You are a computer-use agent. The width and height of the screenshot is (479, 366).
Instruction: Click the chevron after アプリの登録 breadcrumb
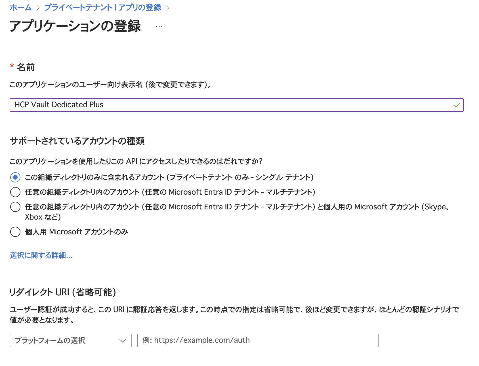coord(168,8)
